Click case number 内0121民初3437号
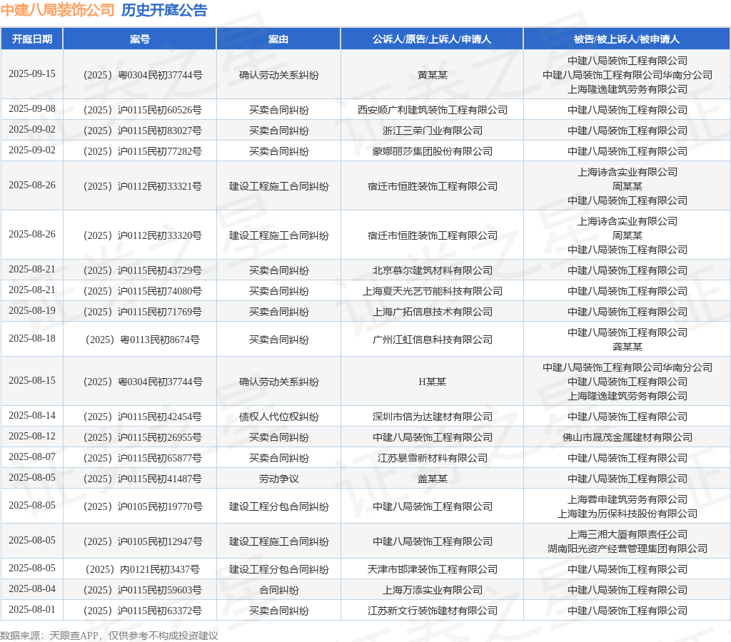Image resolution: width=731 pixels, height=642 pixels. pyautogui.click(x=143, y=569)
